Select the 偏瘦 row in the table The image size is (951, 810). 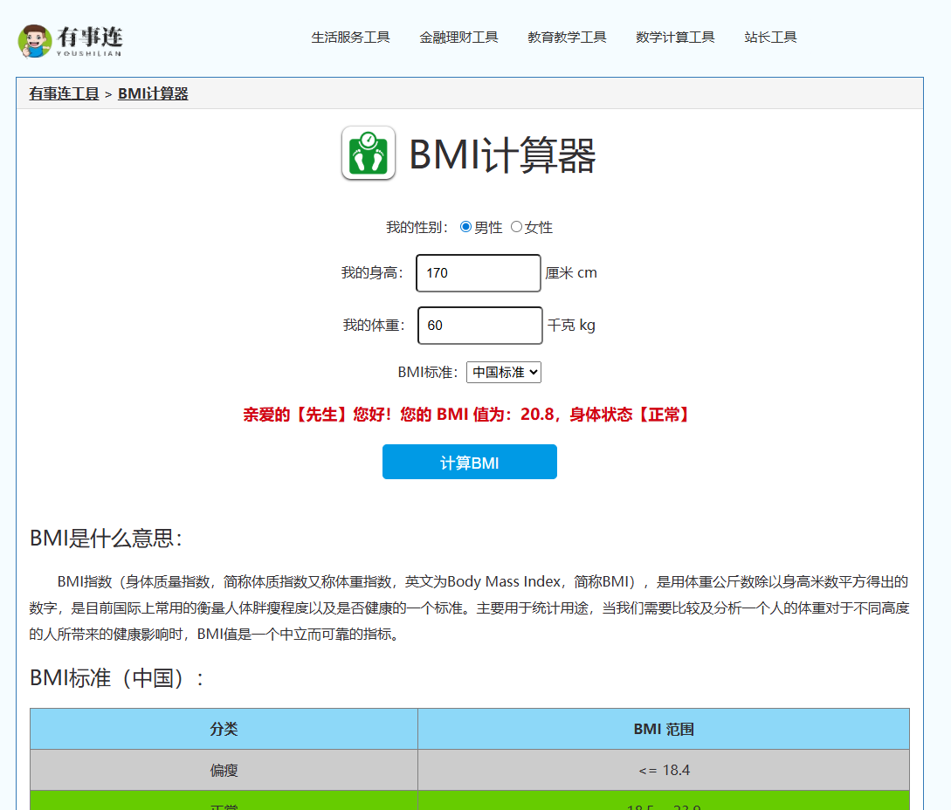tap(224, 770)
